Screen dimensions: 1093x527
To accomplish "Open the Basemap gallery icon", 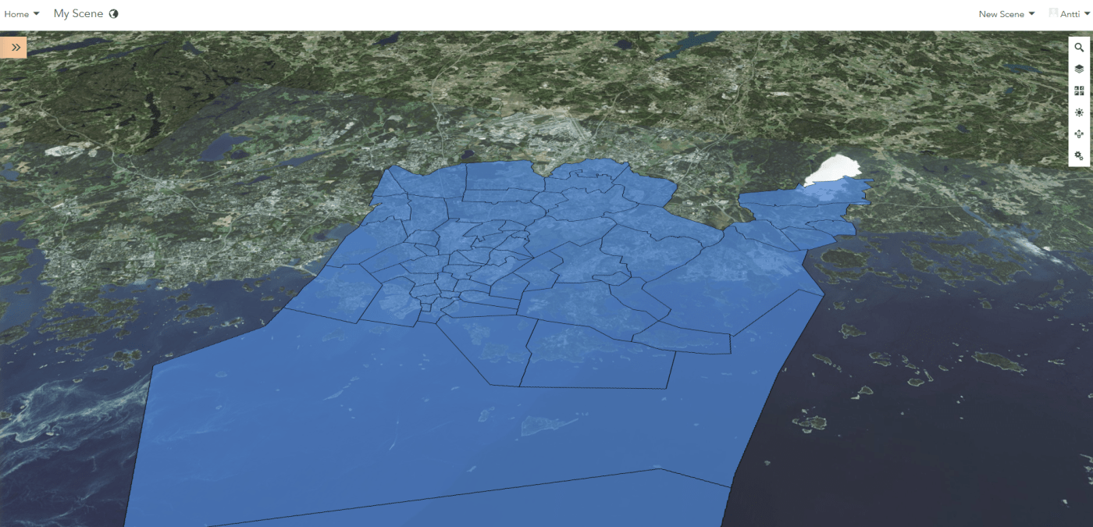I will point(1079,91).
